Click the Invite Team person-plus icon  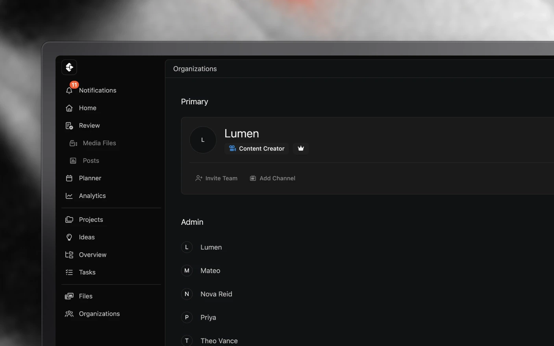pos(199,178)
